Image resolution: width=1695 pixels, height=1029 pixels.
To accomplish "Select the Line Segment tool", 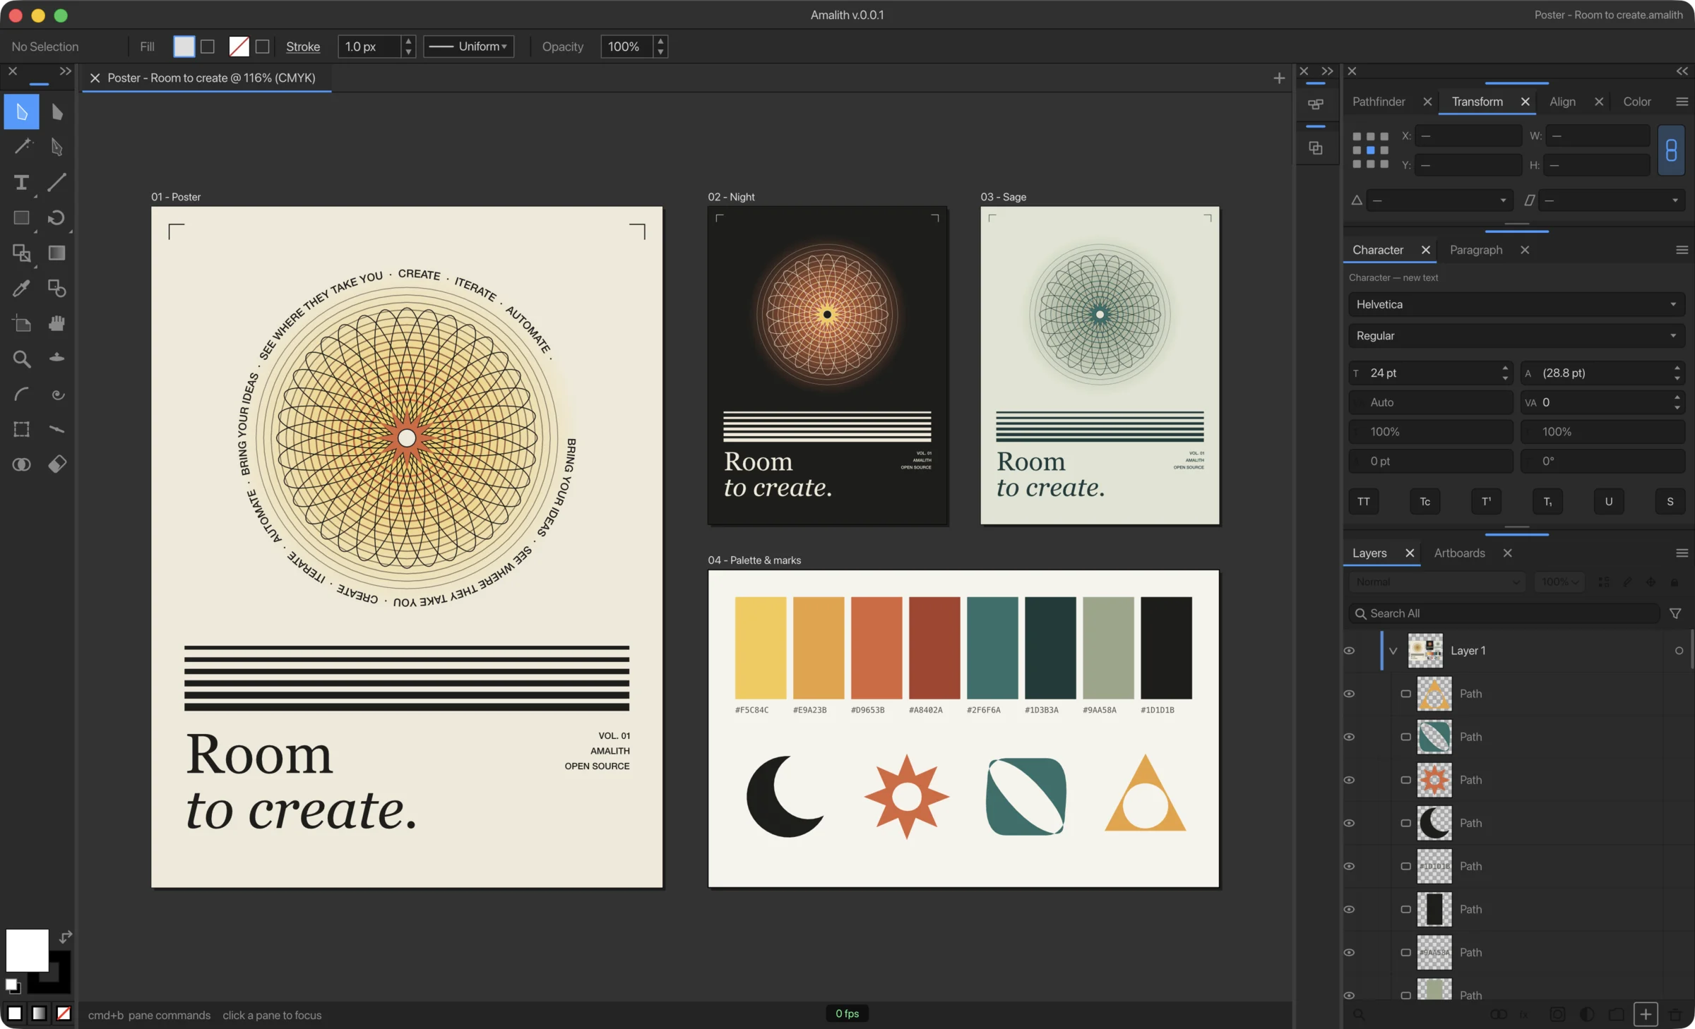I will point(57,182).
